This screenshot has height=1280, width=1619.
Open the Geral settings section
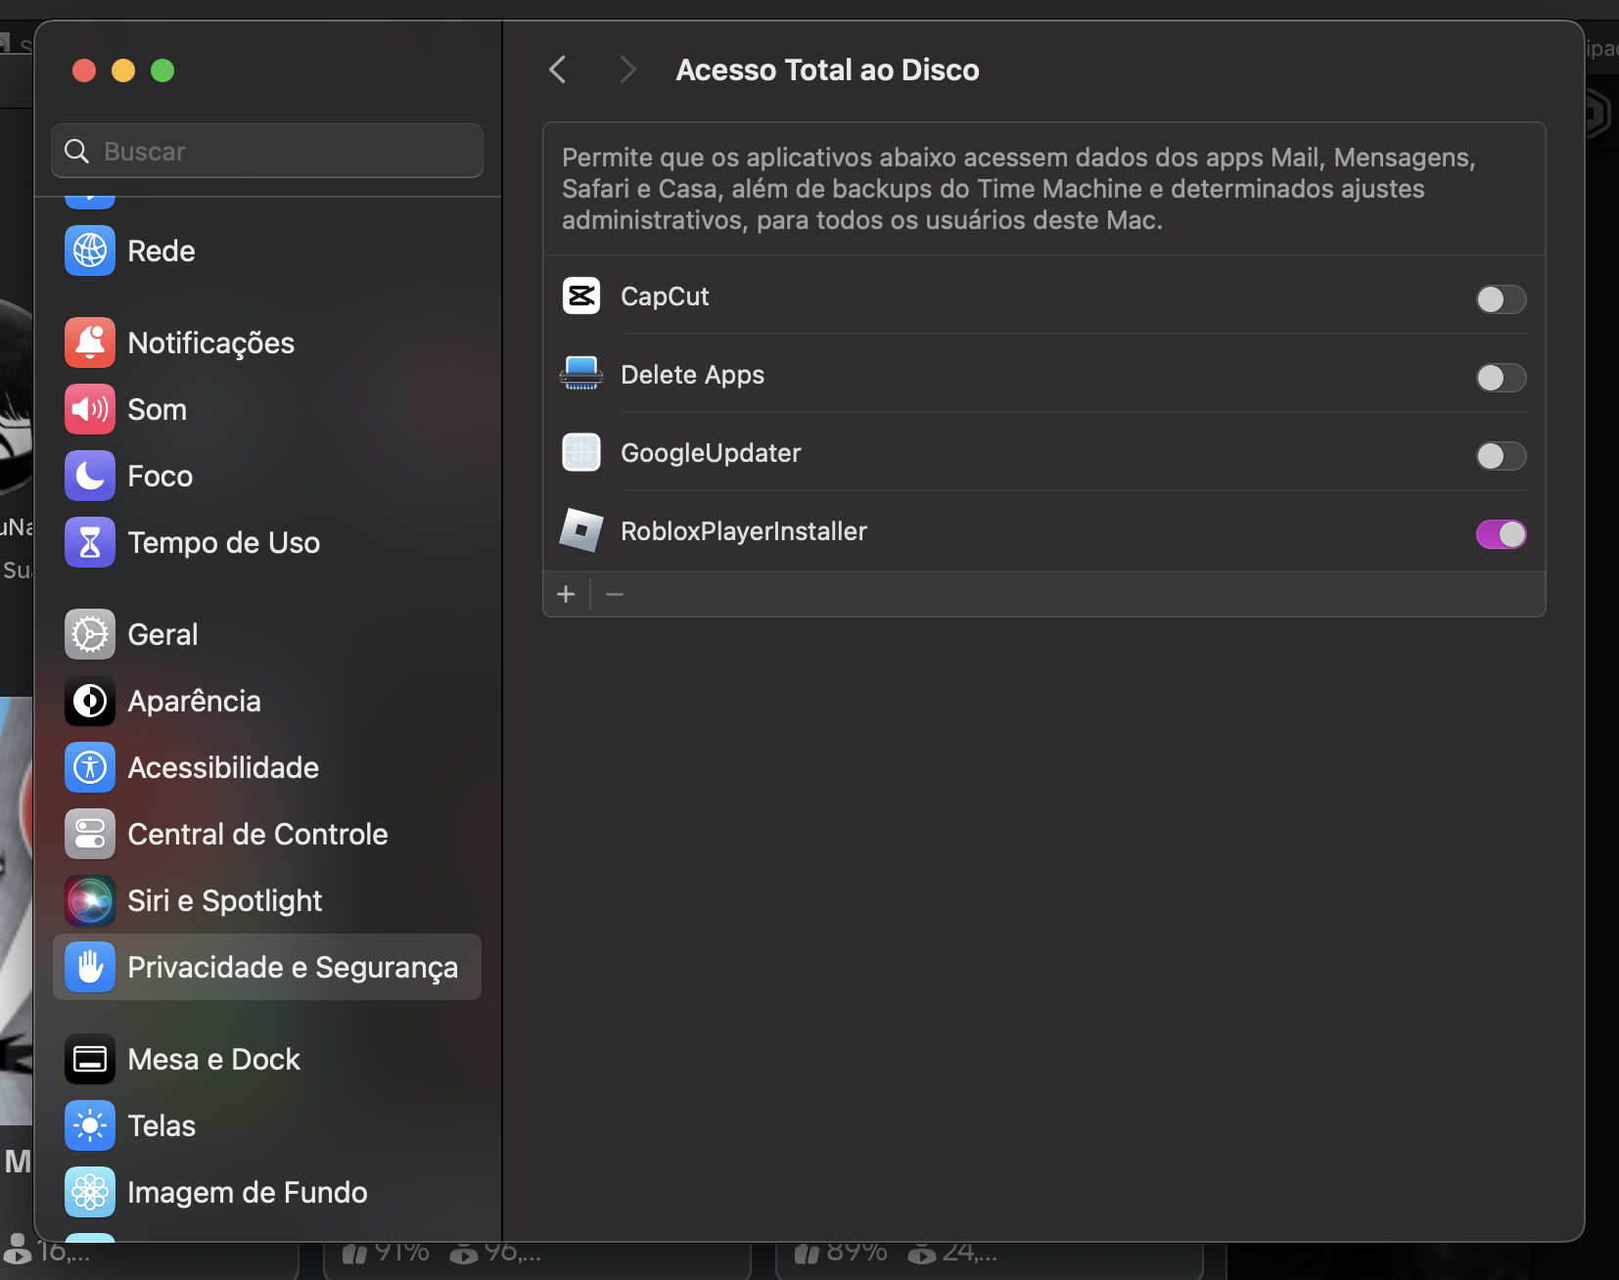[162, 634]
